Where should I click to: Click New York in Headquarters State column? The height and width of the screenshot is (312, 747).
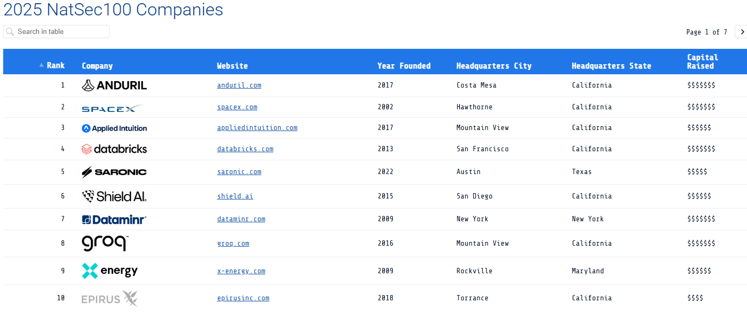pos(587,219)
